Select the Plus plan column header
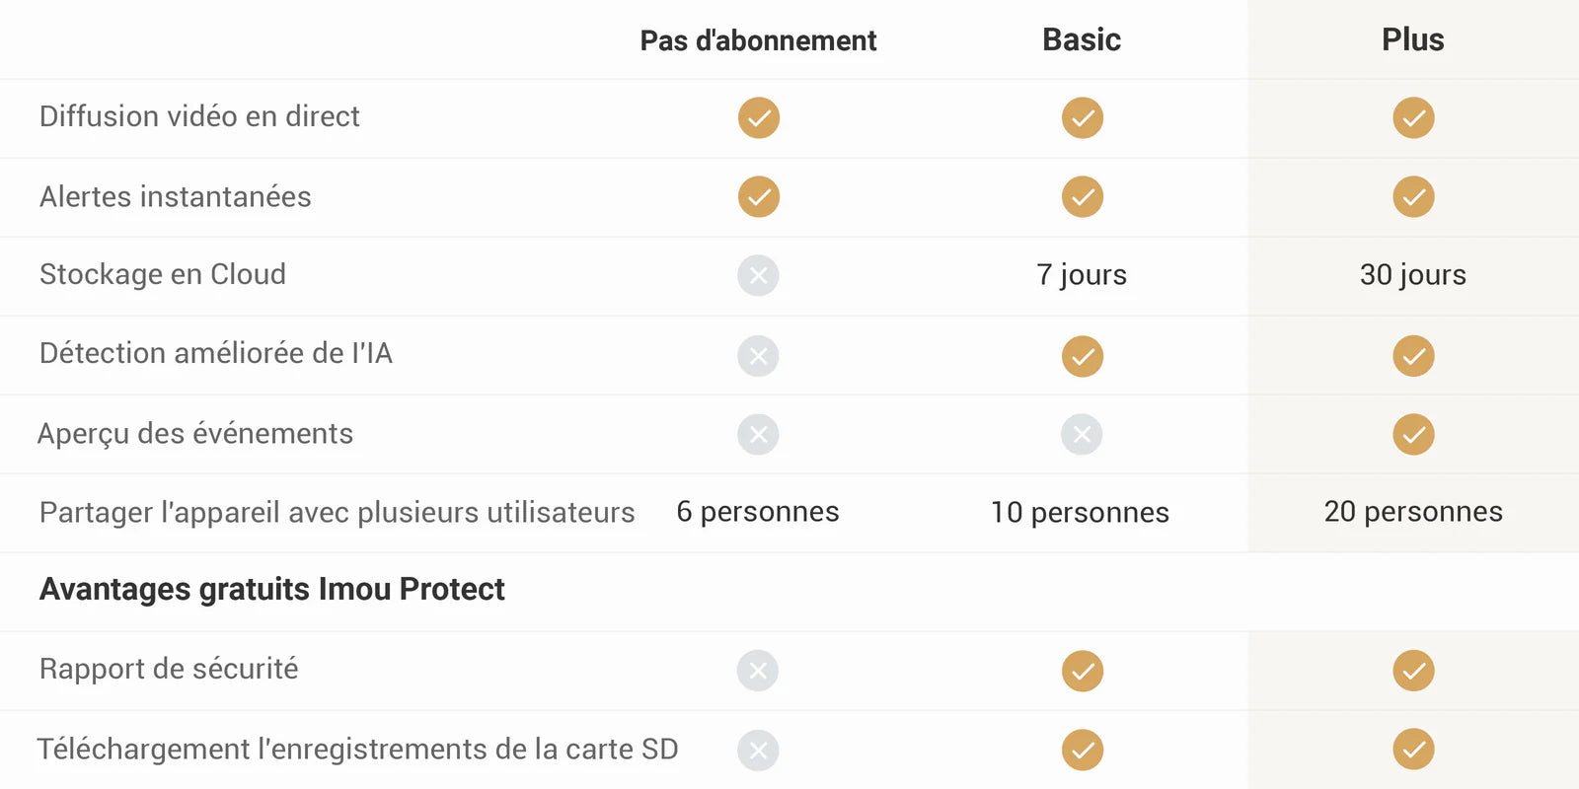Viewport: 1579px width, 789px height. point(1412,39)
